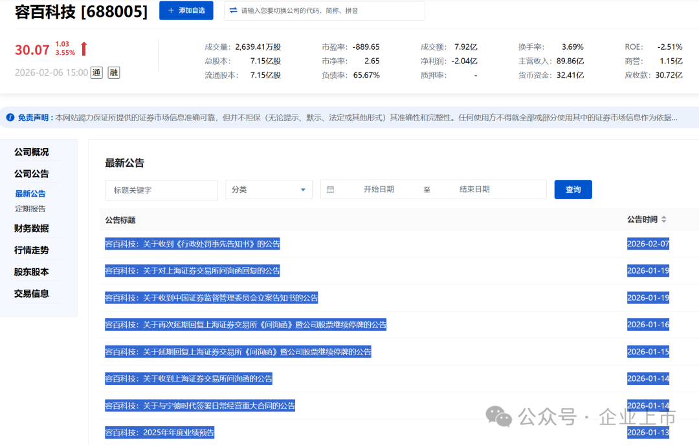
Task: Select 定期报告 in the sidebar
Action: coord(30,209)
